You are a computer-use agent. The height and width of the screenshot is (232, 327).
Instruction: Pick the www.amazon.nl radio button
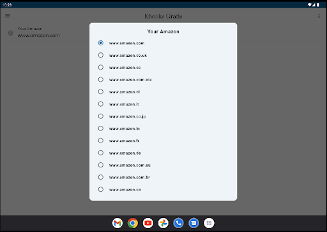[100, 92]
